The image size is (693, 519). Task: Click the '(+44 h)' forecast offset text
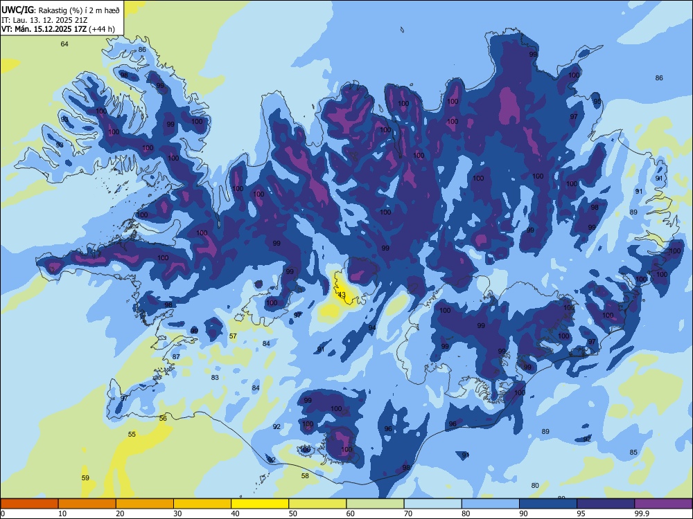tap(102, 29)
